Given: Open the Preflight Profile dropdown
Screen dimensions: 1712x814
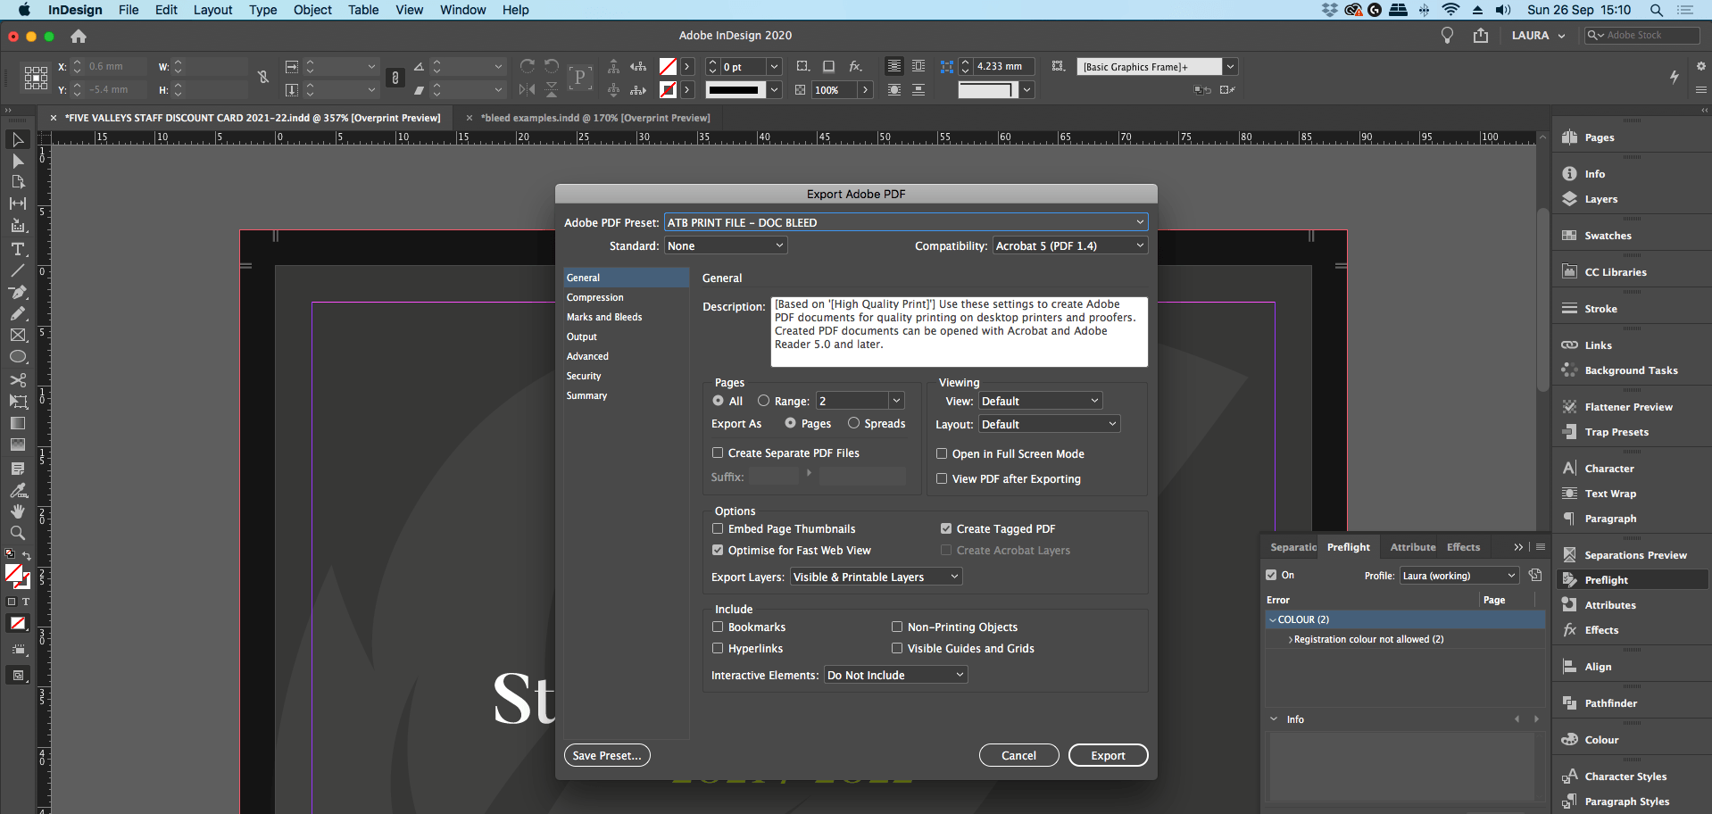Looking at the screenshot, I should tap(1459, 576).
